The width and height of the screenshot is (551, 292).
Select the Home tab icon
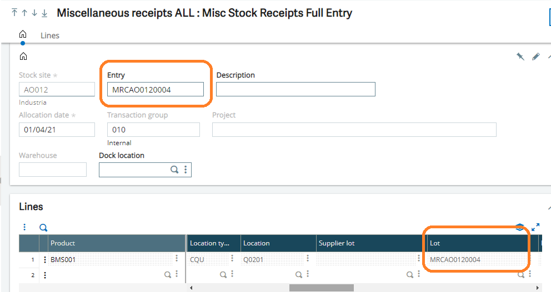(23, 34)
